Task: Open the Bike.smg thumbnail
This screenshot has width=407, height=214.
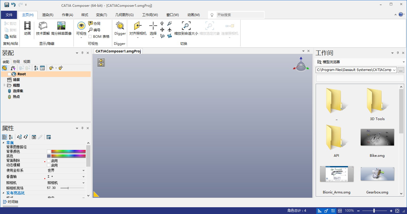Action: click(377, 138)
